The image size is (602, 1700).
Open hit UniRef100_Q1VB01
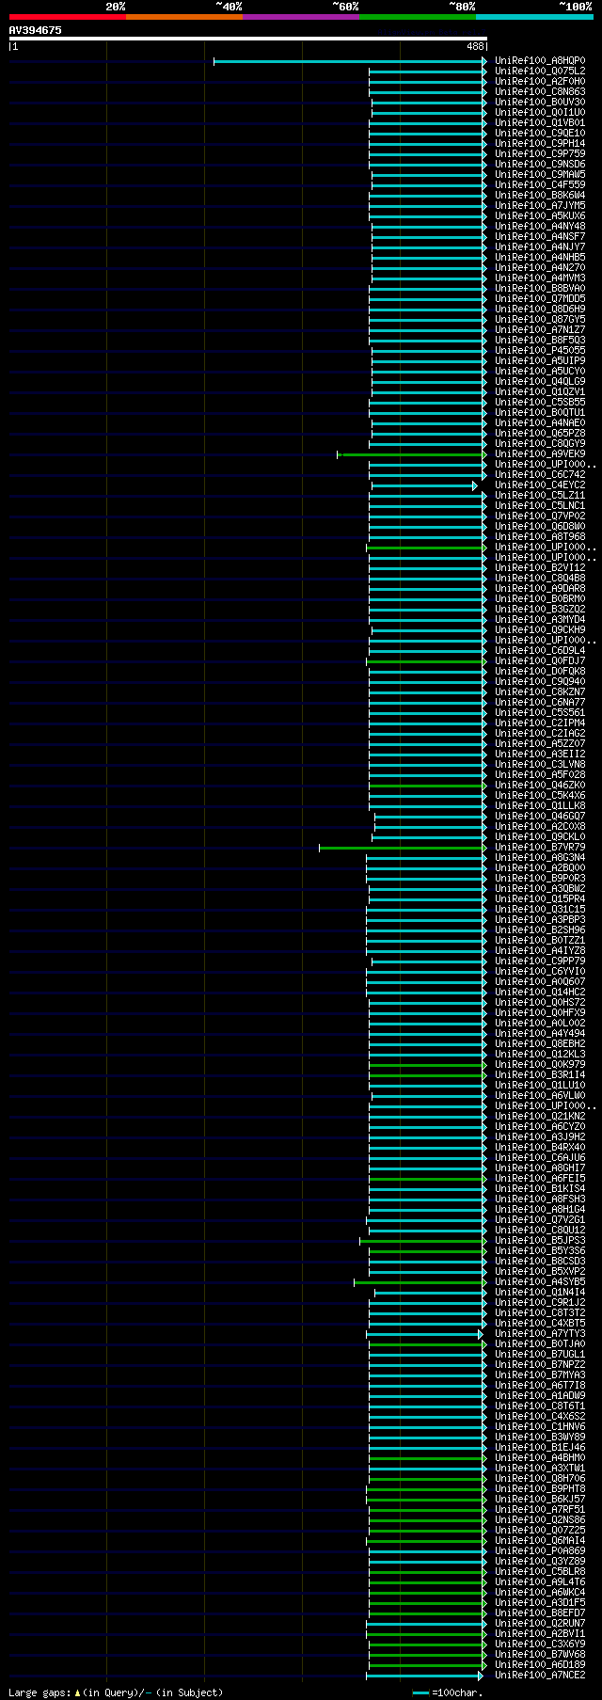coord(540,123)
